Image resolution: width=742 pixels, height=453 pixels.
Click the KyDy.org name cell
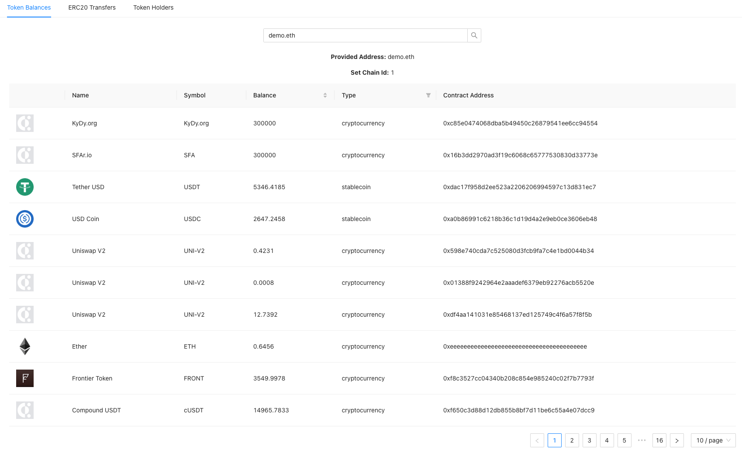[85, 123]
